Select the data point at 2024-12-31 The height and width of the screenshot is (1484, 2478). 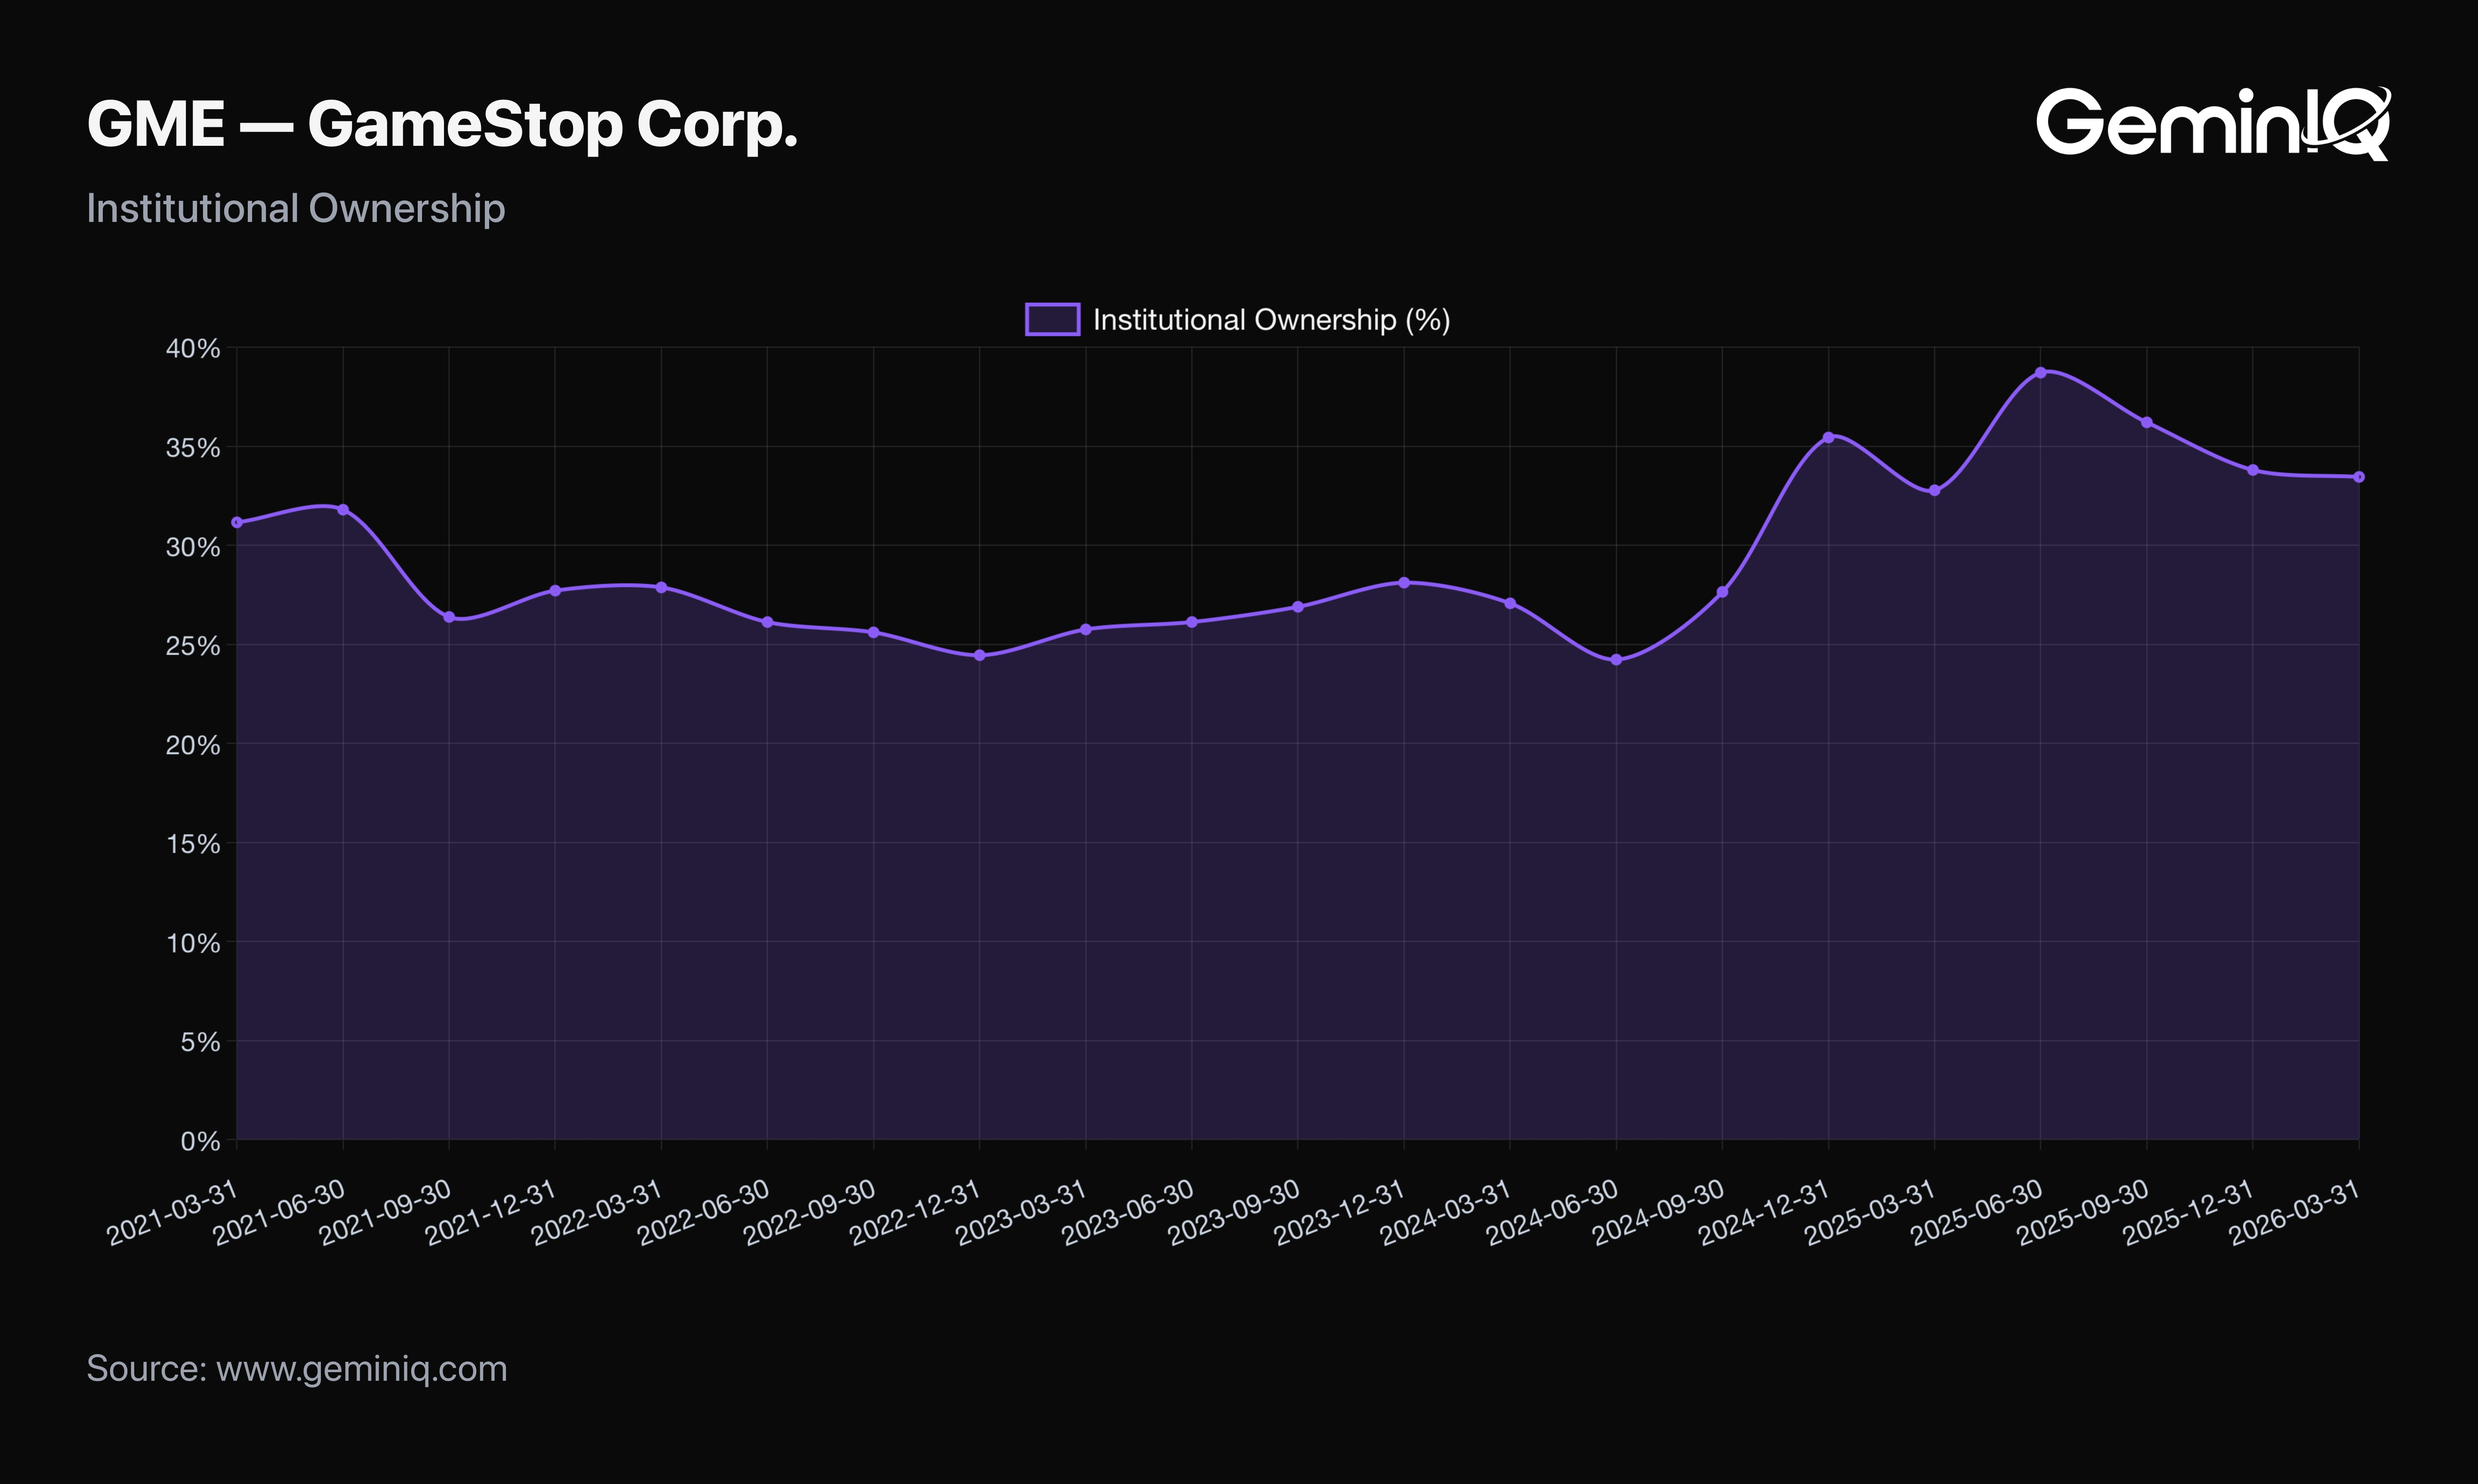[1828, 437]
